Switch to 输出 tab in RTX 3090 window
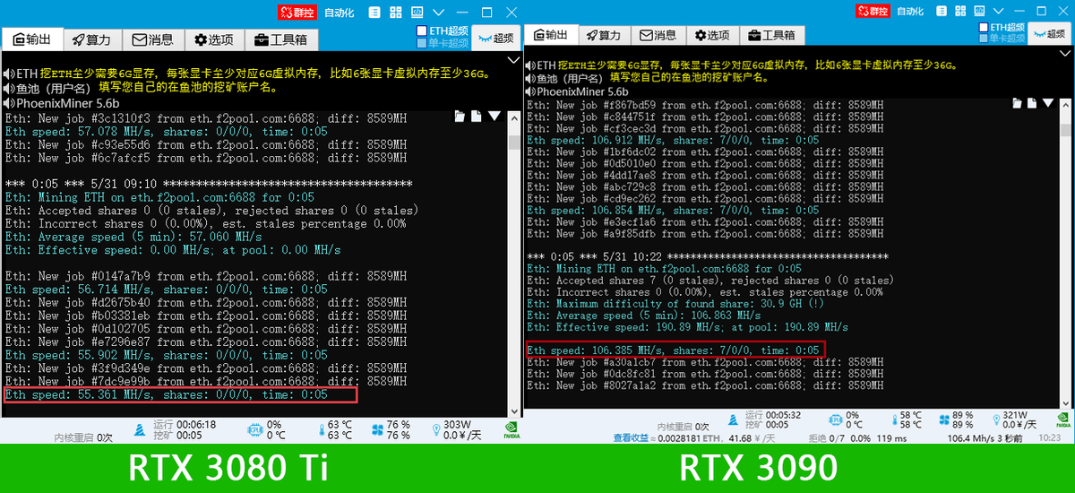 coord(551,35)
